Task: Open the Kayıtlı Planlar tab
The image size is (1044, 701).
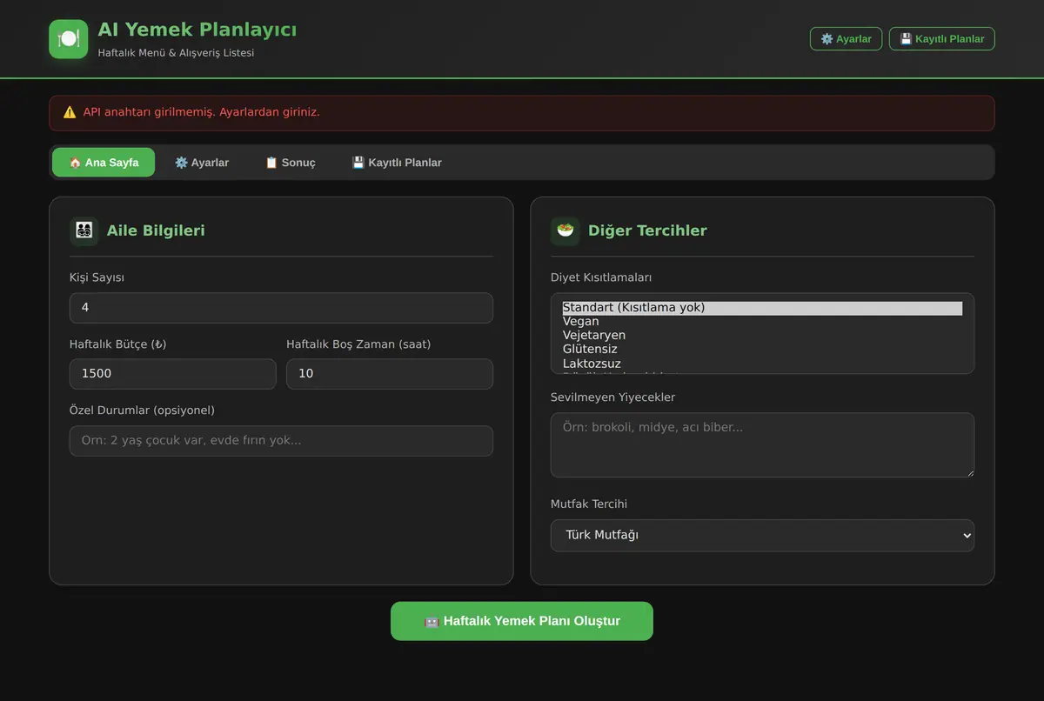Action: [397, 163]
